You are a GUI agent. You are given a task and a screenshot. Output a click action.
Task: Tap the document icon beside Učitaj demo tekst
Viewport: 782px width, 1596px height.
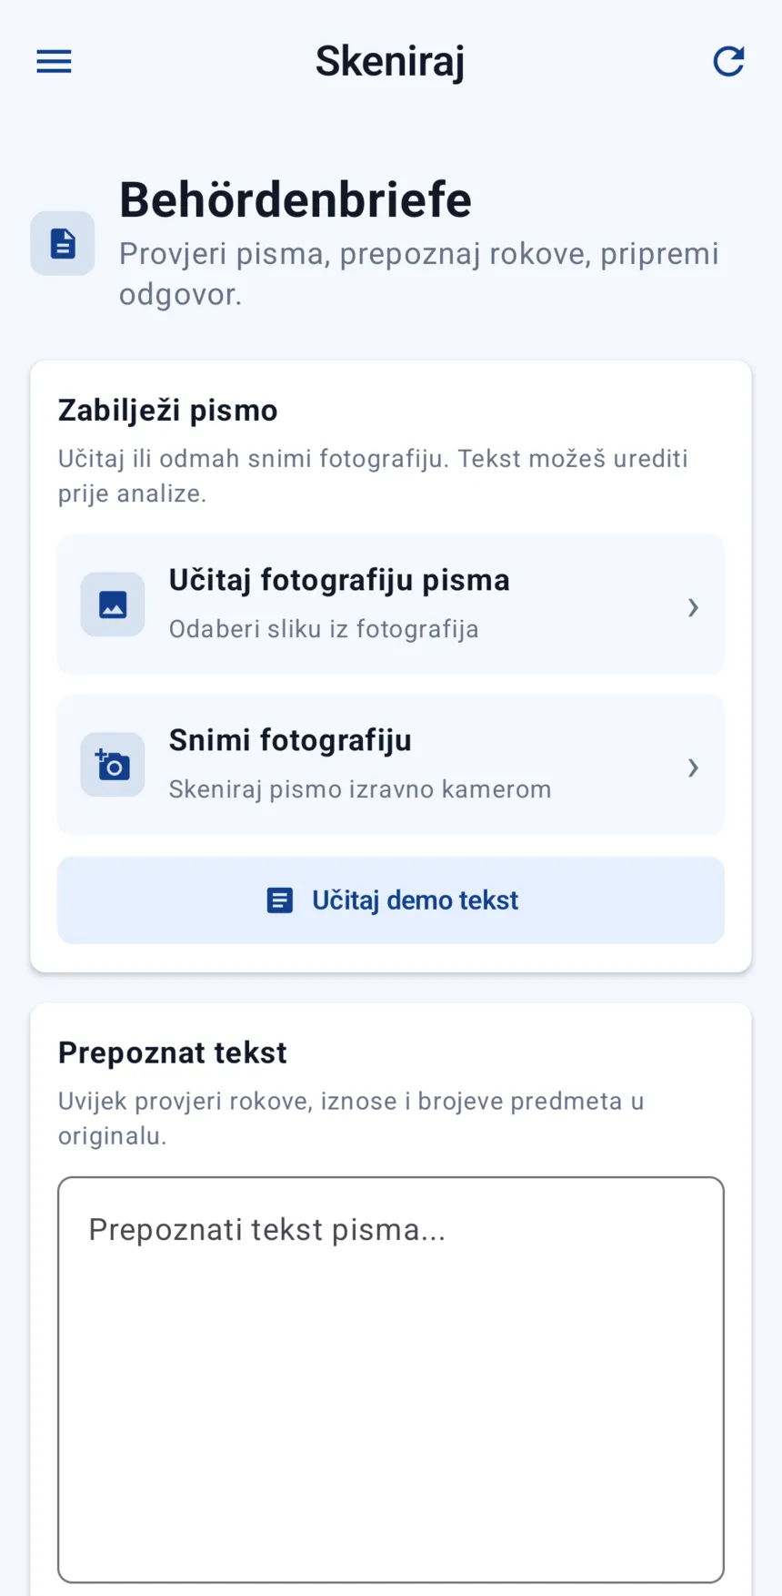[279, 900]
